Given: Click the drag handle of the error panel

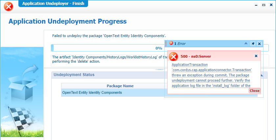Looking at the screenshot, I should click(x=166, y=44).
